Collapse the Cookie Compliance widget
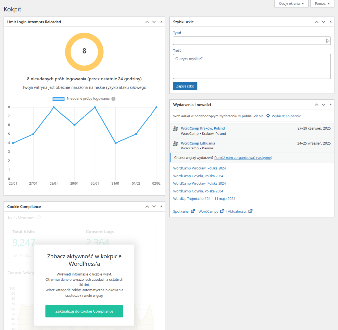This screenshot has width=338, height=330. [x=161, y=207]
